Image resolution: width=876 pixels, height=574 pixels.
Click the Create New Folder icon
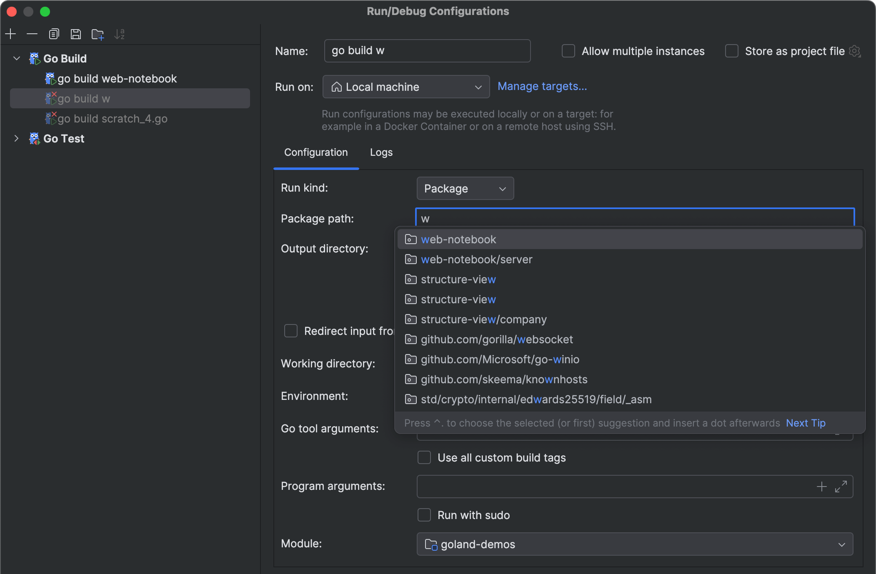[x=98, y=34]
